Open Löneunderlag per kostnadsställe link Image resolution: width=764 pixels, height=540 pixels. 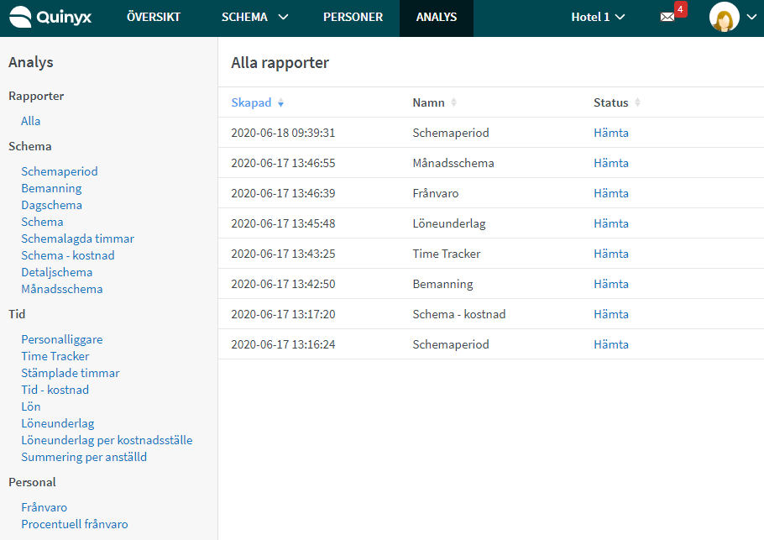pos(107,441)
